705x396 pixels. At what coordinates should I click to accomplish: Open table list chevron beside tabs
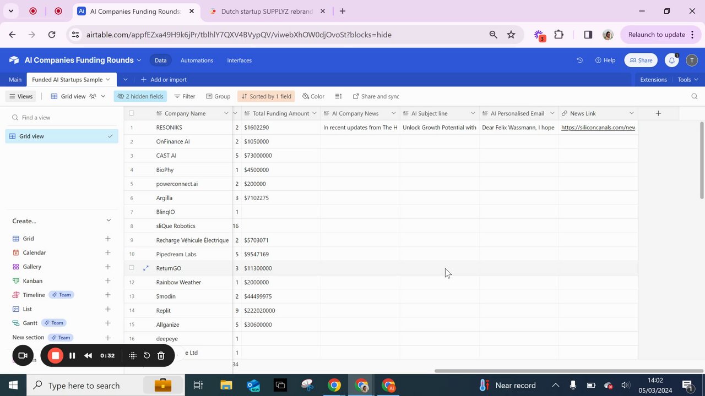coord(125,80)
